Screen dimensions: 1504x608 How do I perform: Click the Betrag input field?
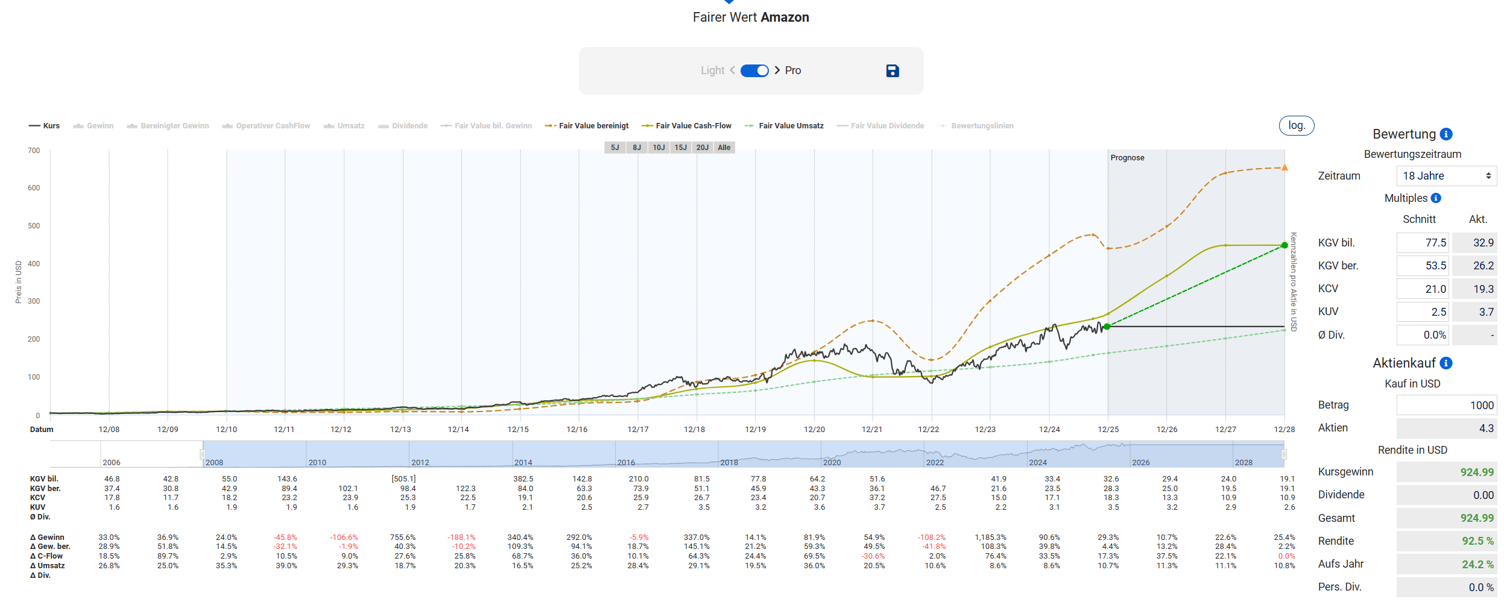(1446, 406)
